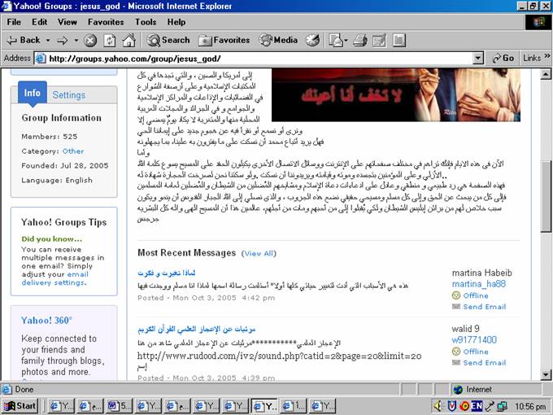Click the Windows flag logo in menu bar
This screenshot has width=553, height=415.
(x=538, y=22)
